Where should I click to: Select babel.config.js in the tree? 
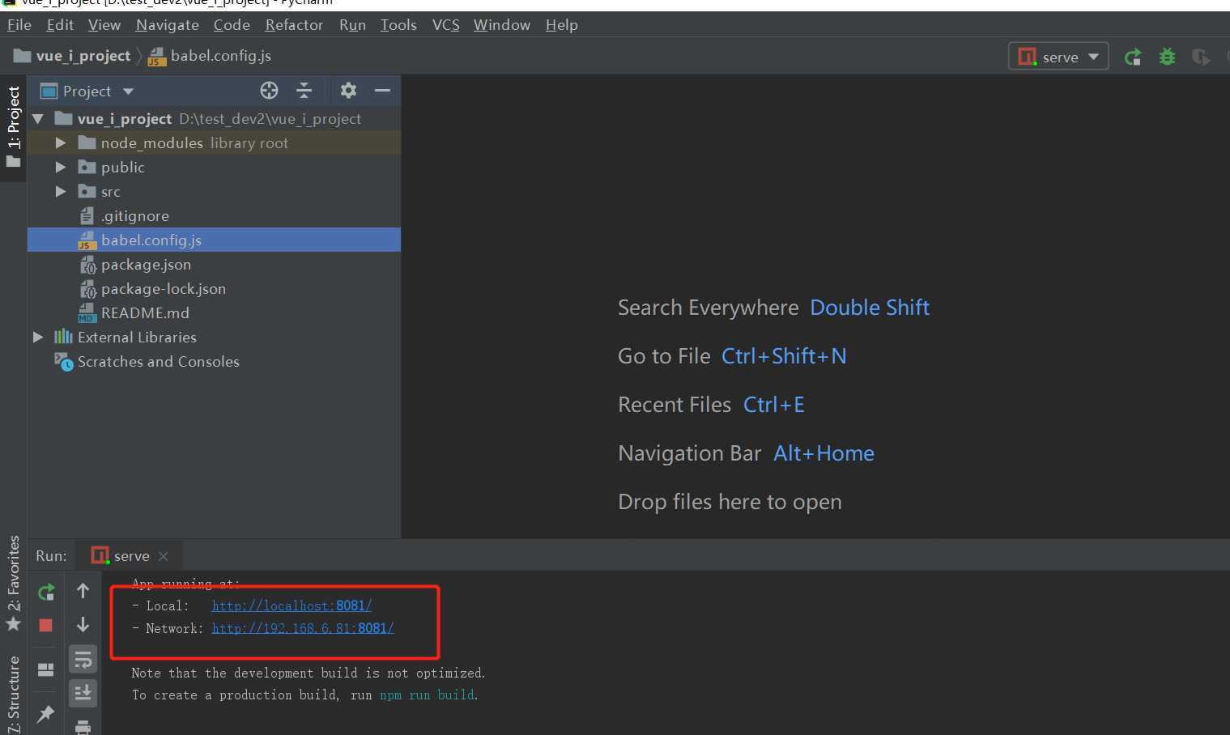pyautogui.click(x=214, y=240)
